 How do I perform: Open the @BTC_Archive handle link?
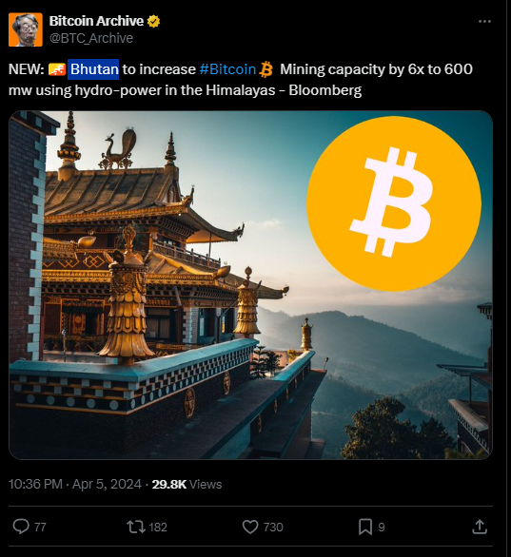(91, 38)
